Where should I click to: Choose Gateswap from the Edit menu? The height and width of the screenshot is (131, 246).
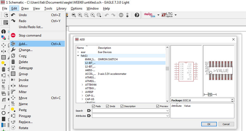click(37, 68)
